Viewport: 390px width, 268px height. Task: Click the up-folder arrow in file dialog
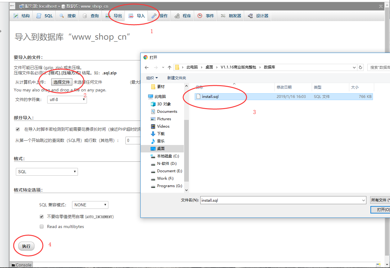point(170,67)
